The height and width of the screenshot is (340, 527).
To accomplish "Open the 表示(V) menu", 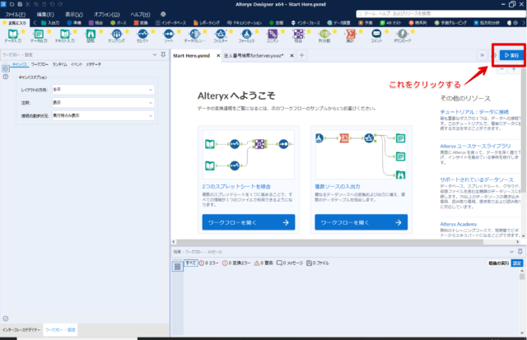I will (x=74, y=15).
